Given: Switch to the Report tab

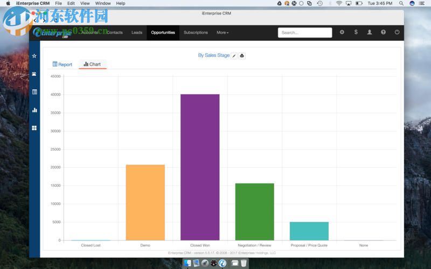Looking at the screenshot, I should [x=62, y=65].
